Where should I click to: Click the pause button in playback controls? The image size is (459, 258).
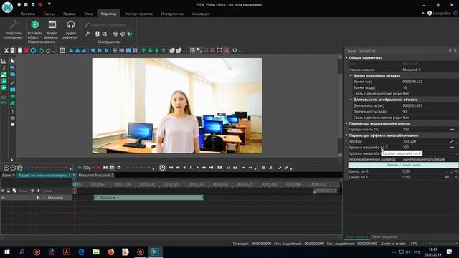[x=219, y=168]
